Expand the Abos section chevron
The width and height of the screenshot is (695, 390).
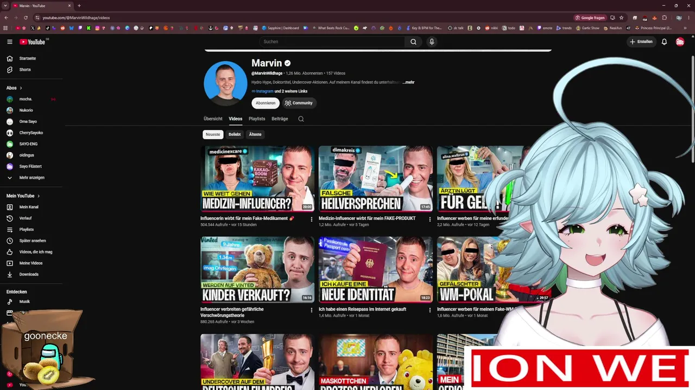pyautogui.click(x=21, y=88)
